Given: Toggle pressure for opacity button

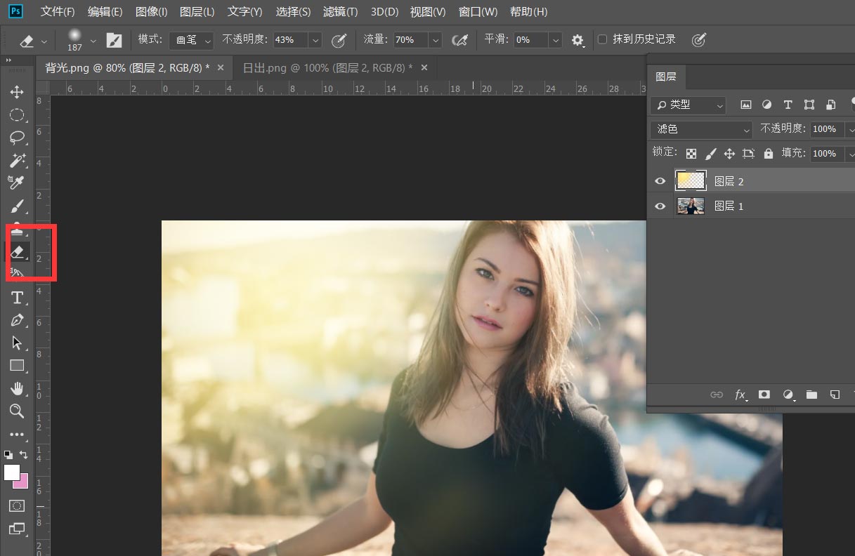Looking at the screenshot, I should click(339, 40).
